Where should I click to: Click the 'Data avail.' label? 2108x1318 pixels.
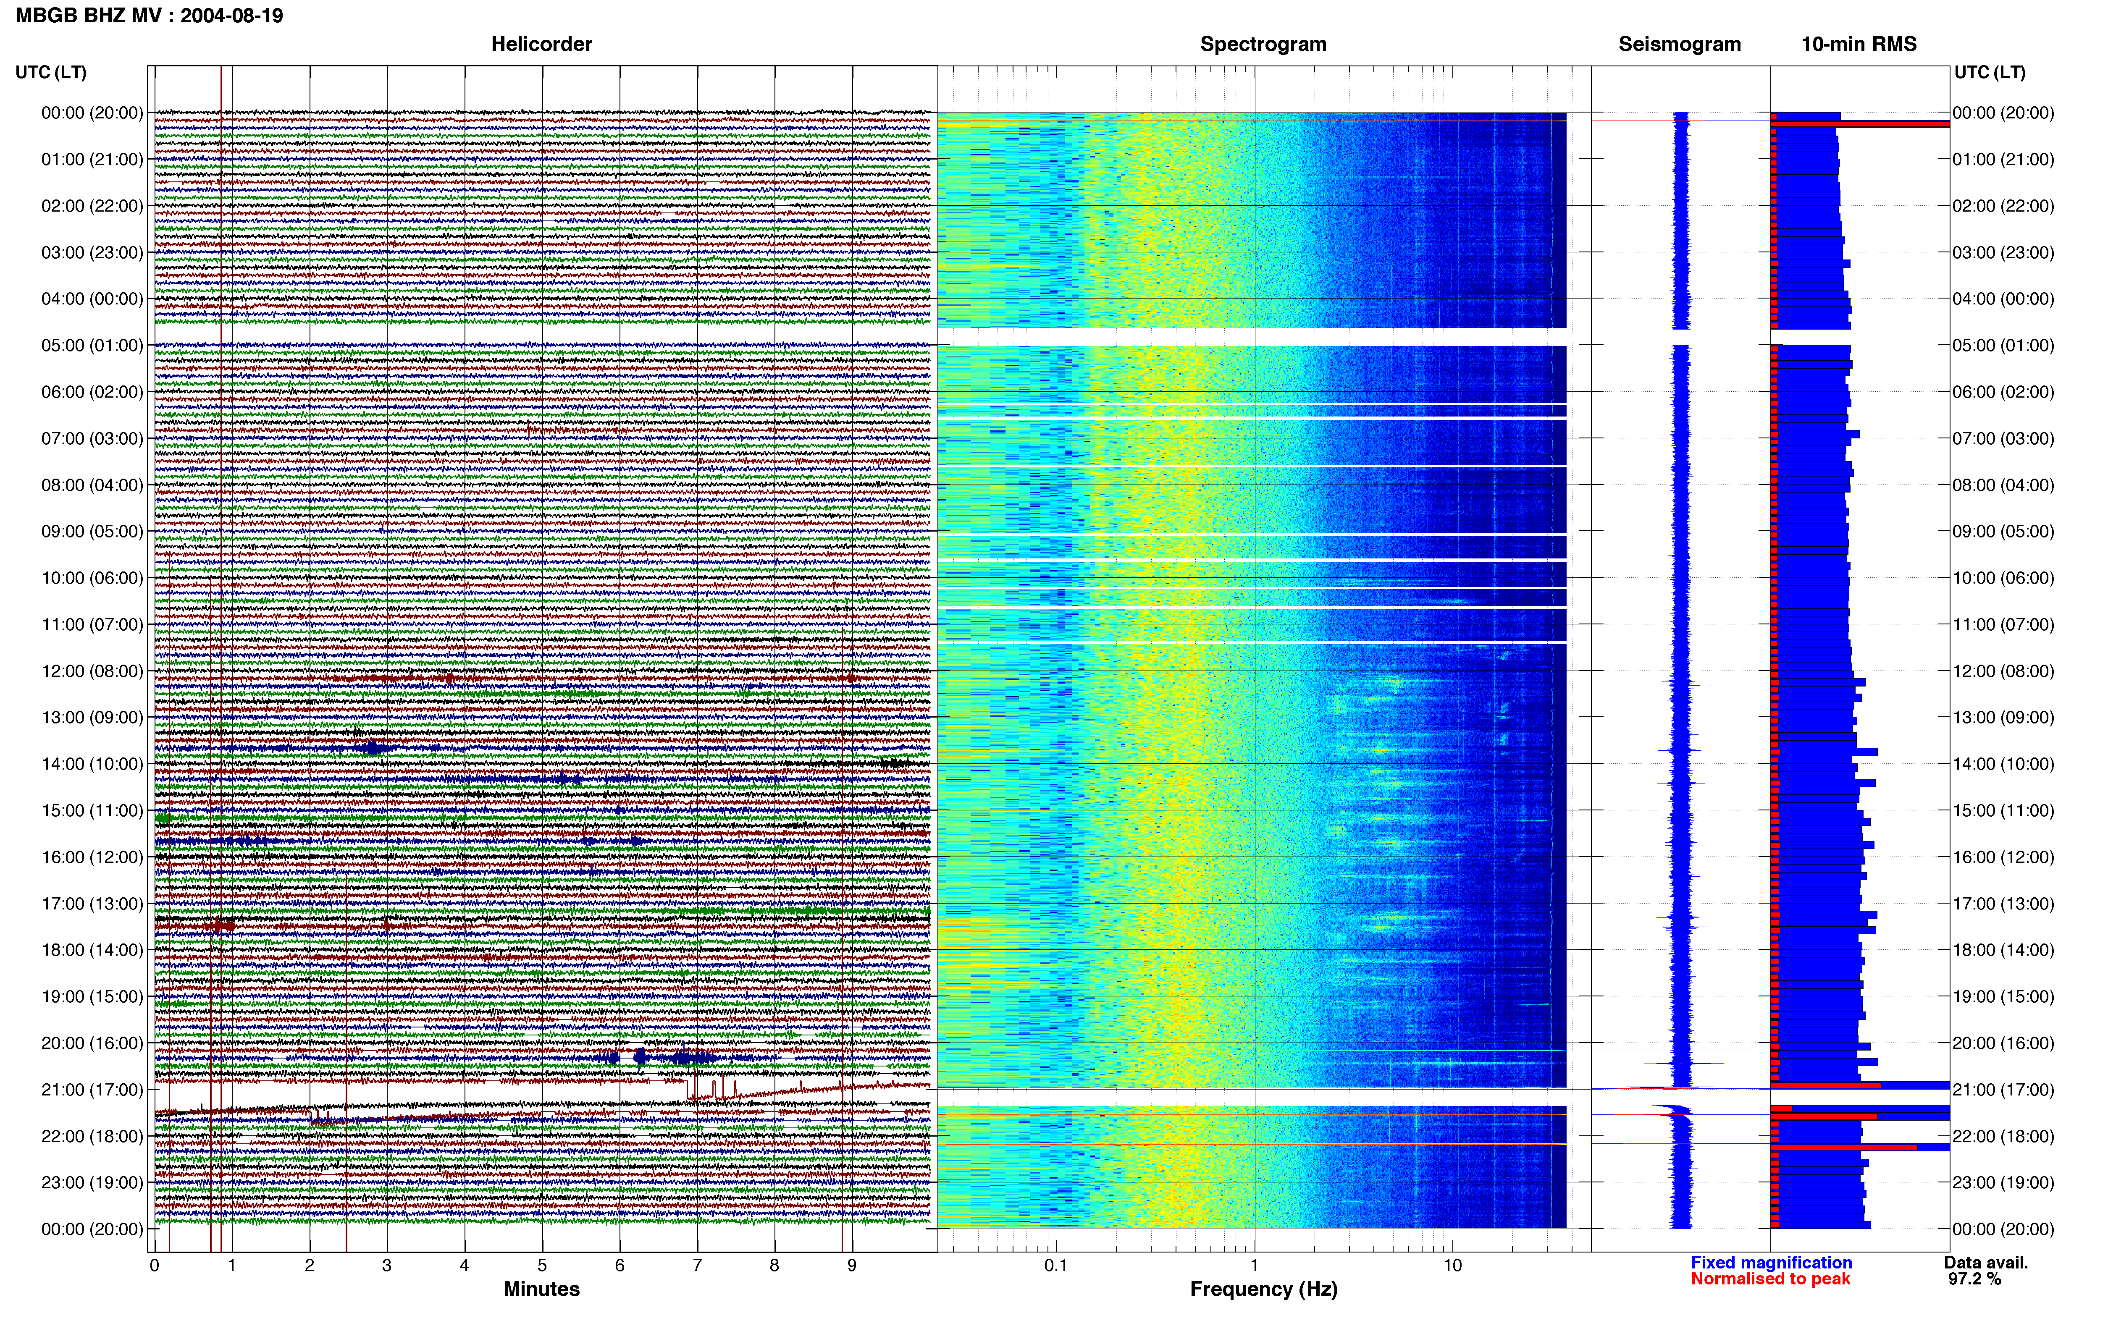(x=1986, y=1262)
